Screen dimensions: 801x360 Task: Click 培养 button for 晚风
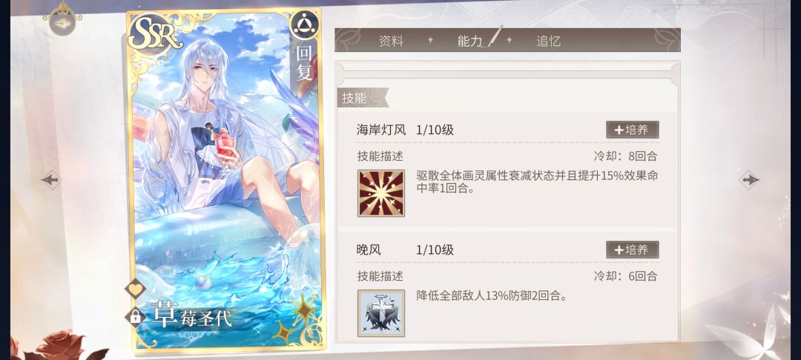click(633, 250)
